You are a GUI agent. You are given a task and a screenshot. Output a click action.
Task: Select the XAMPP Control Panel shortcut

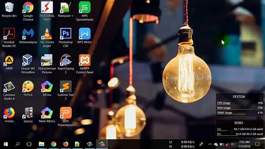pyautogui.click(x=84, y=64)
